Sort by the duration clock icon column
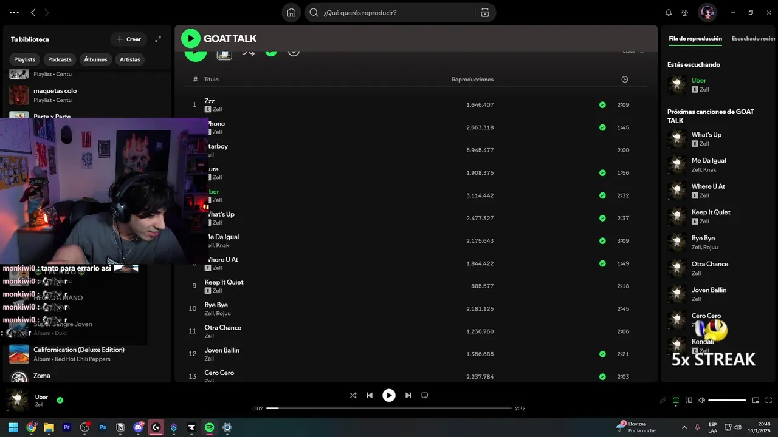 pyautogui.click(x=625, y=80)
